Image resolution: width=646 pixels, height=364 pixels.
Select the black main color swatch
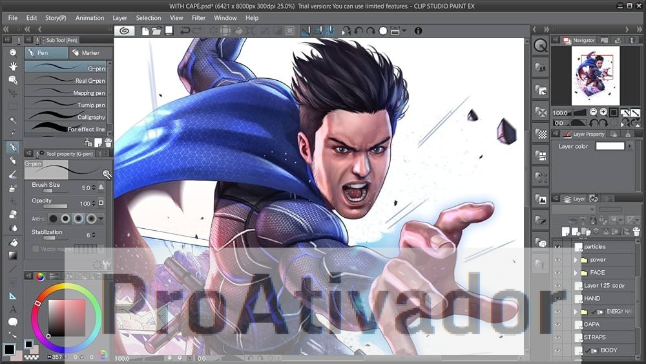click(9, 350)
